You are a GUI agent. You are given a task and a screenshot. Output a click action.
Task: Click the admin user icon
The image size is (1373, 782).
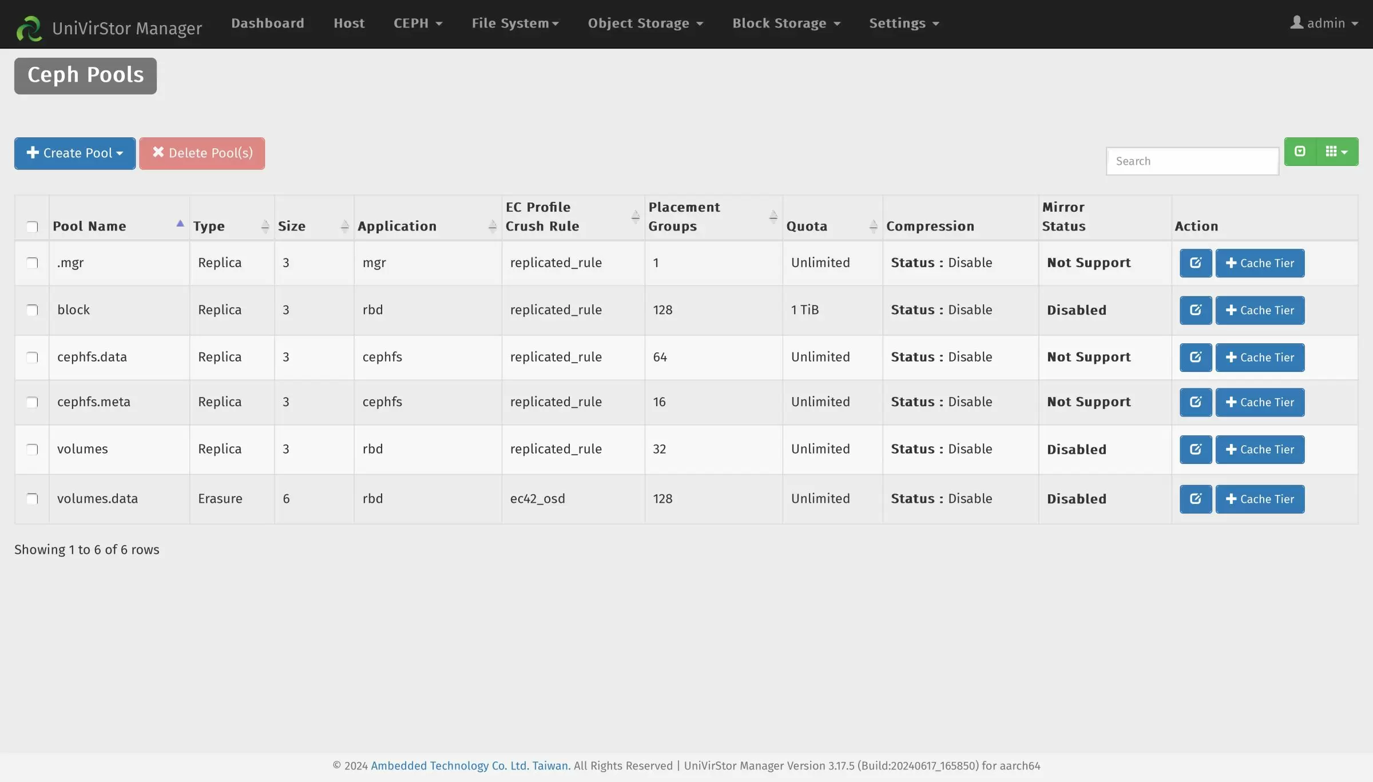click(x=1296, y=23)
